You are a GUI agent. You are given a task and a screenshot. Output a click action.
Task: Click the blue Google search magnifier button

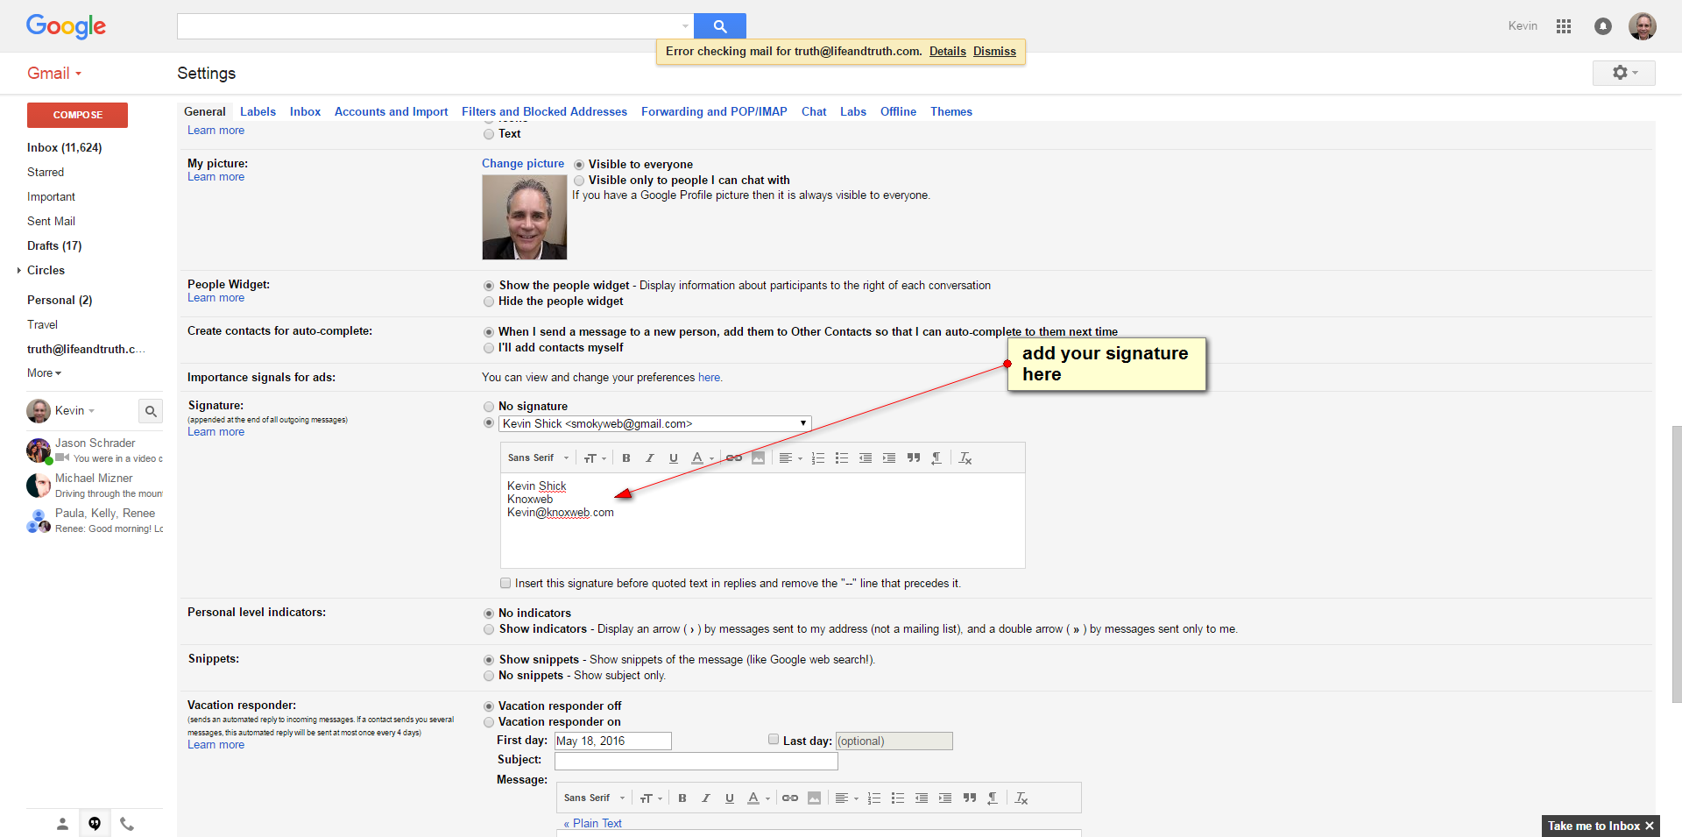[719, 26]
